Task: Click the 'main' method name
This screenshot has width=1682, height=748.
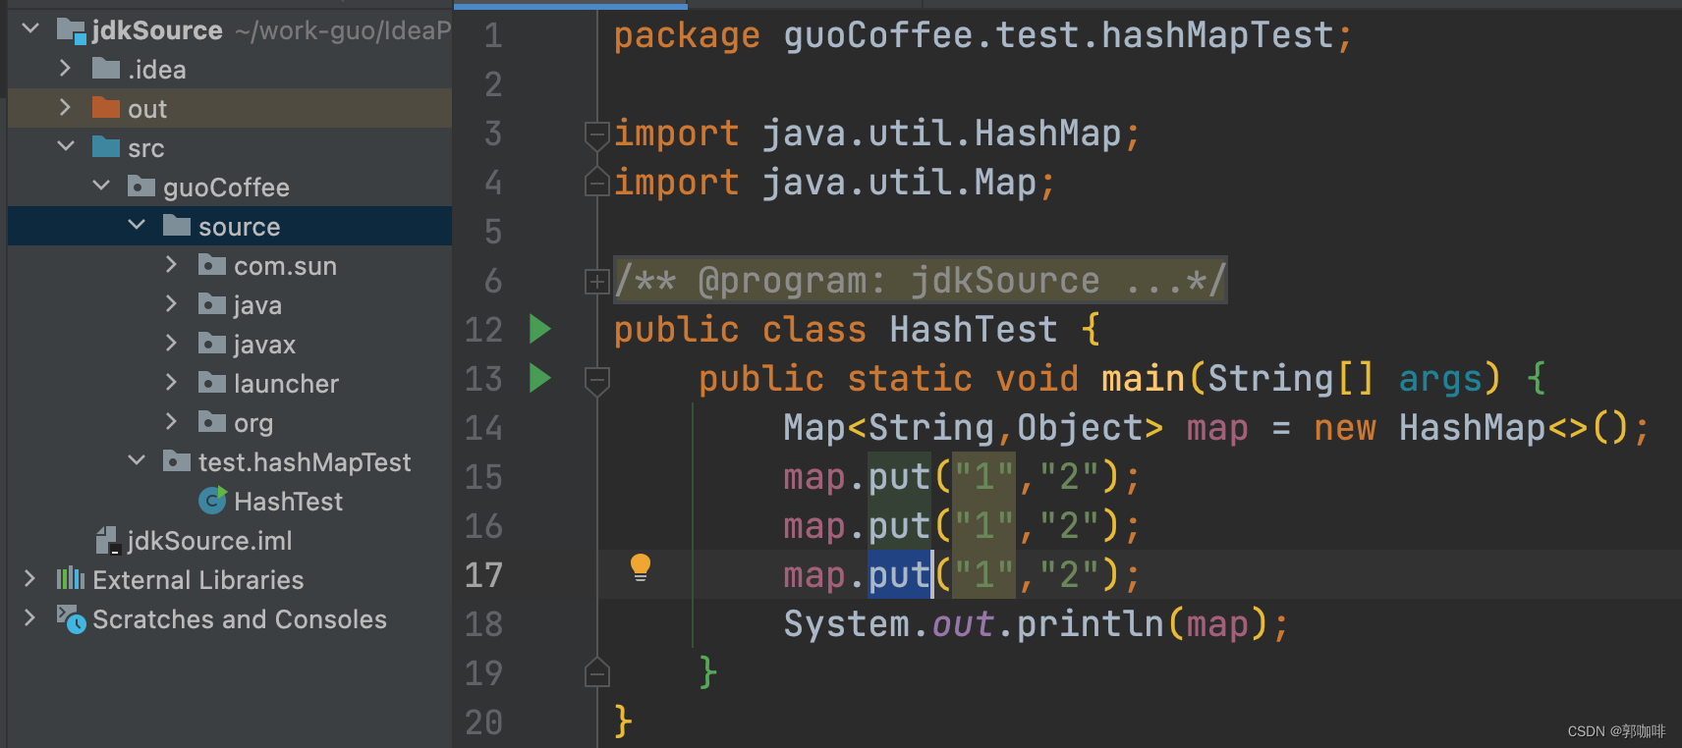Action: pyautogui.click(x=1144, y=379)
